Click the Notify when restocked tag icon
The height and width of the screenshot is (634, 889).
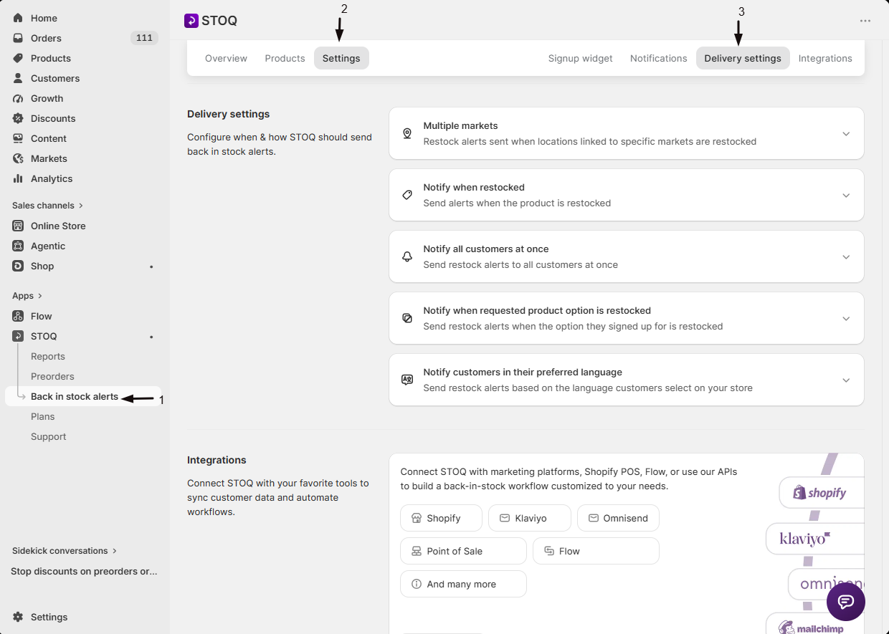coord(407,195)
